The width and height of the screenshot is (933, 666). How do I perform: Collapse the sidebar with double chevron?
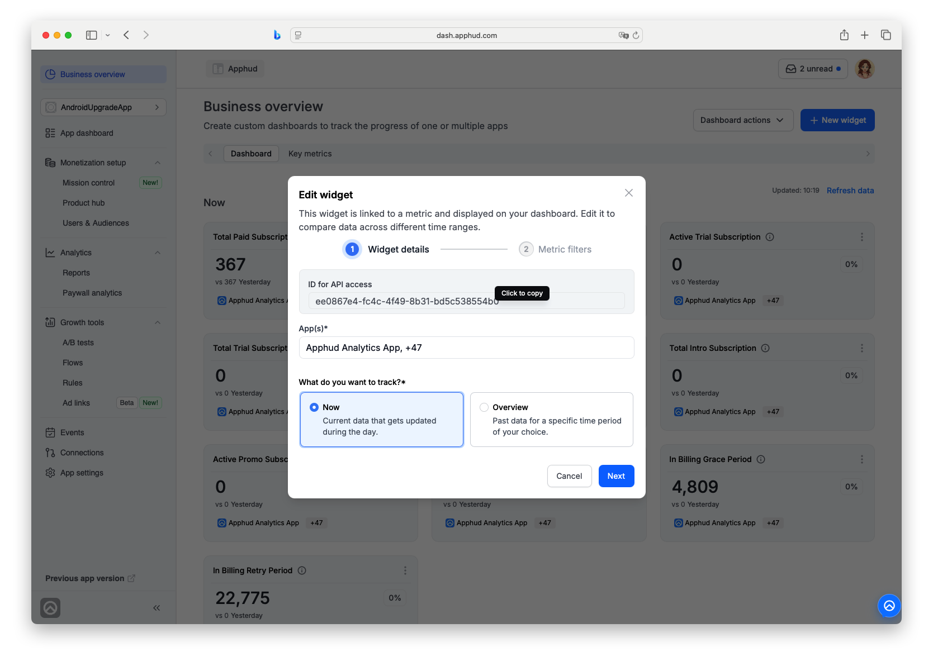[157, 608]
